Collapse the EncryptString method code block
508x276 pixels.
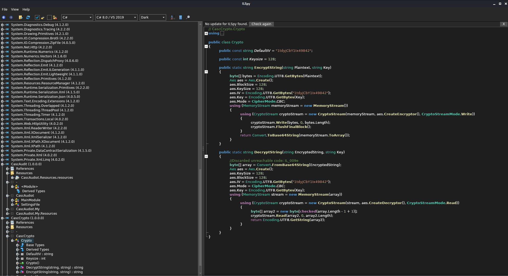pos(206,72)
